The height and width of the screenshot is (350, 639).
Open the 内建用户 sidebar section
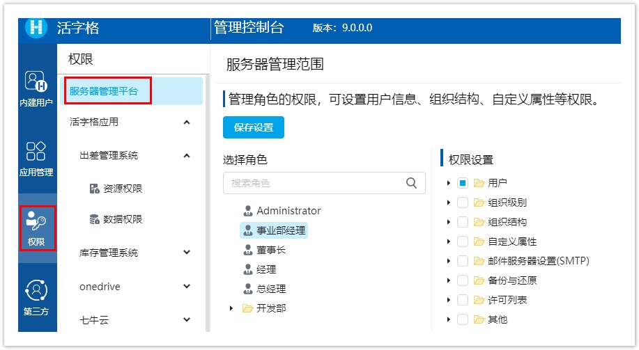pyautogui.click(x=36, y=88)
